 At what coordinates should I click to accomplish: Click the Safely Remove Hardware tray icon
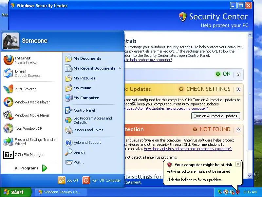click(220, 192)
